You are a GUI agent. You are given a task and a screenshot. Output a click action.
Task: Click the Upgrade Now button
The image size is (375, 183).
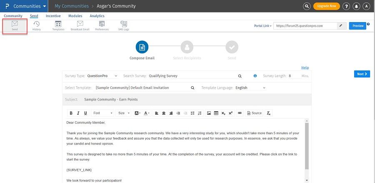pos(326,6)
